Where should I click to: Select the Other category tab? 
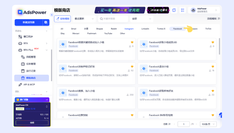123,33
